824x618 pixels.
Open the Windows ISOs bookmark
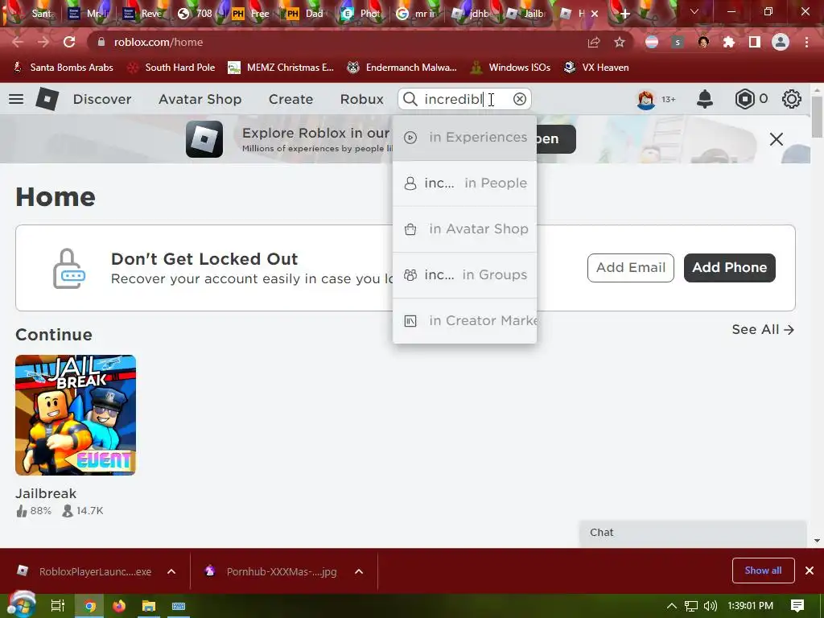point(511,68)
